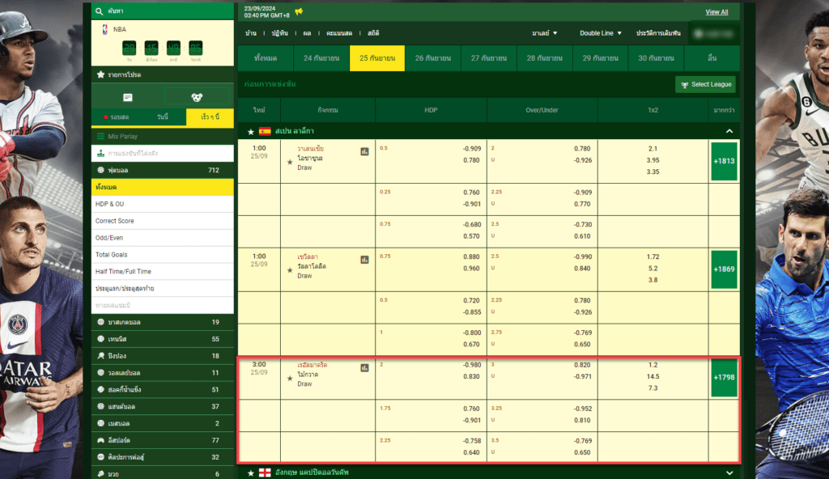Open the bet slip ticket icon
The width and height of the screenshot is (829, 479).
point(127,97)
